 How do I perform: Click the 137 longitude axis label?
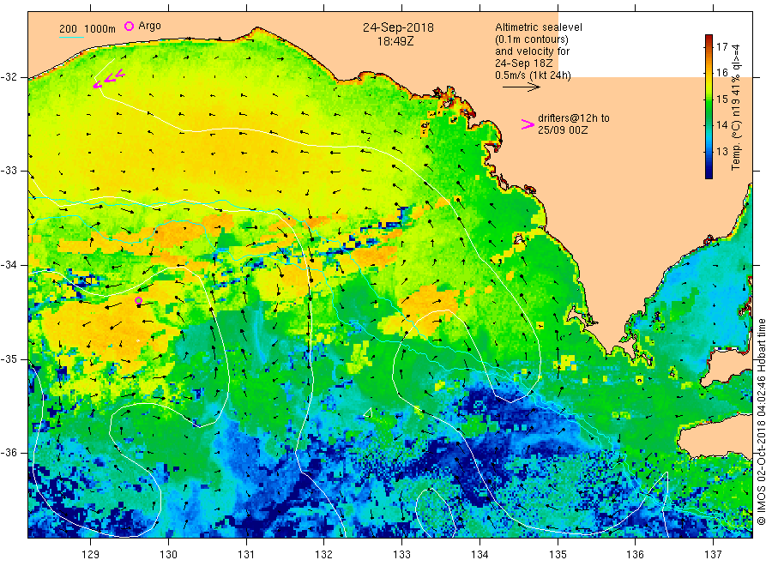[x=713, y=555]
